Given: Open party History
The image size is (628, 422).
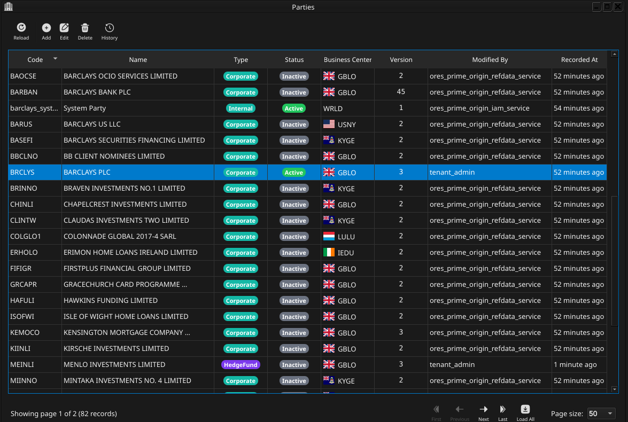Looking at the screenshot, I should point(110,32).
